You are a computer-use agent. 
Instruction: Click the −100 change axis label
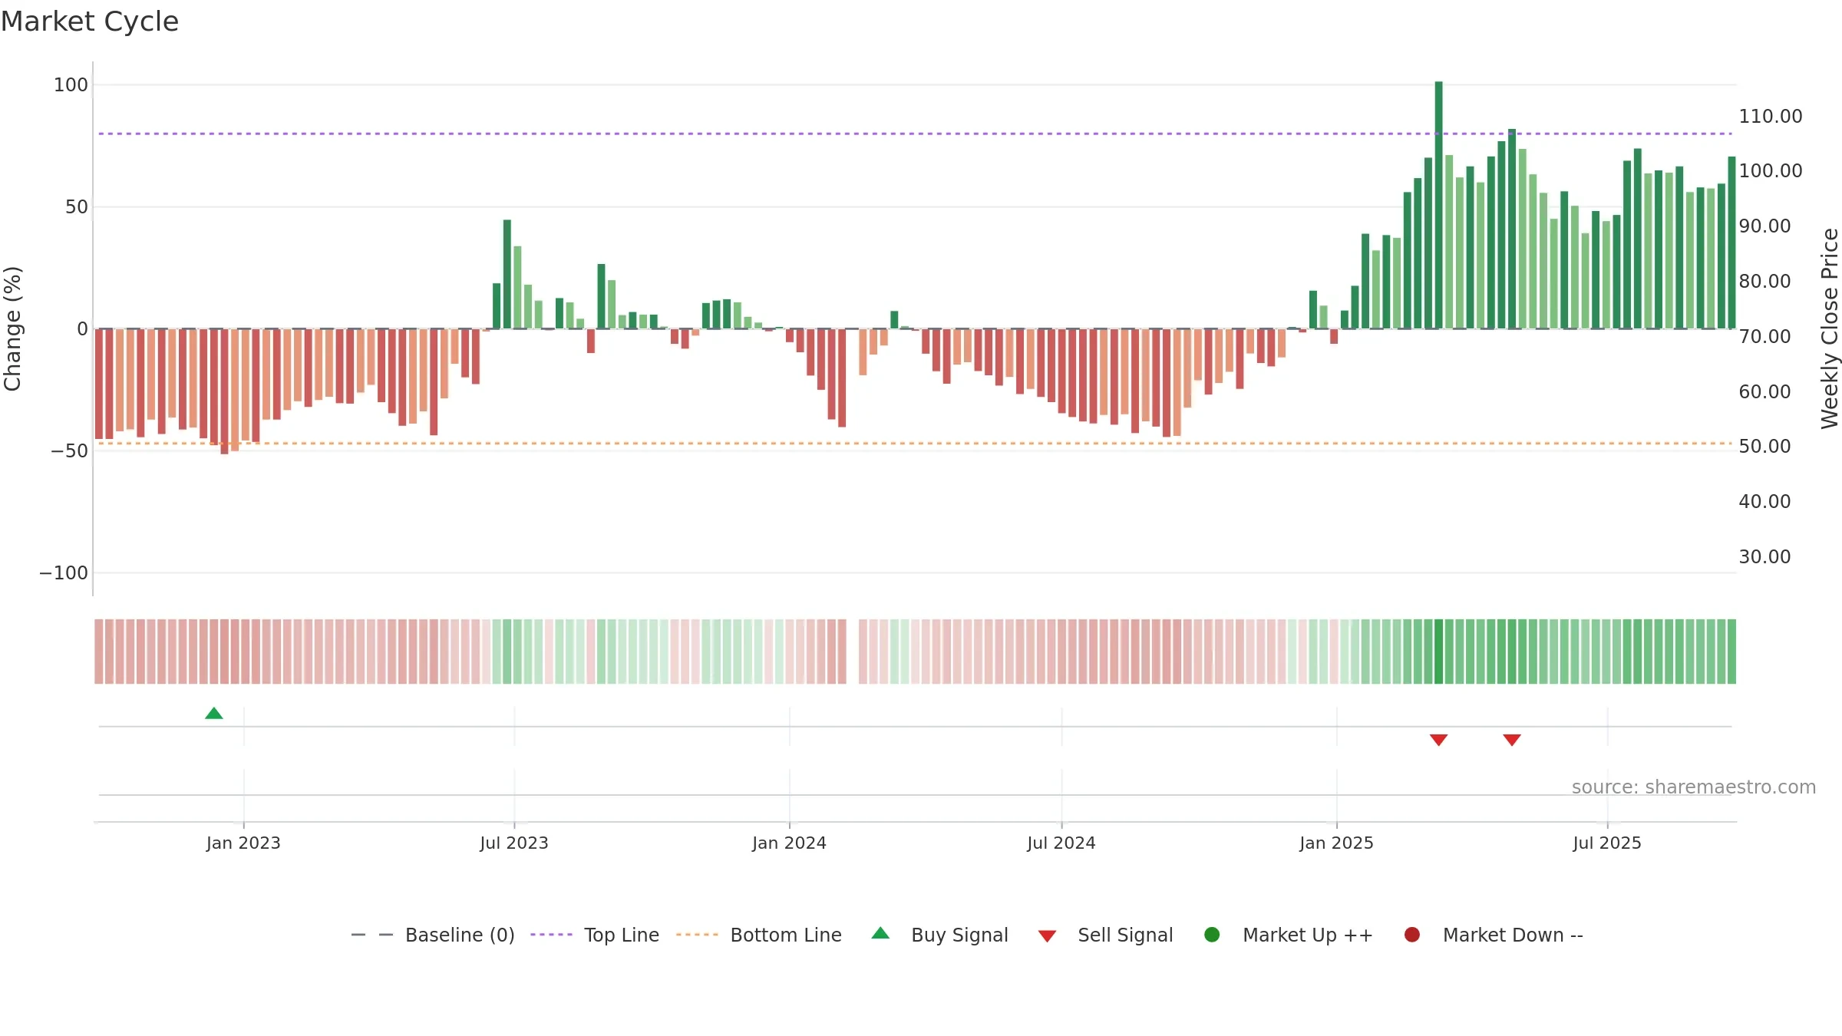click(64, 573)
